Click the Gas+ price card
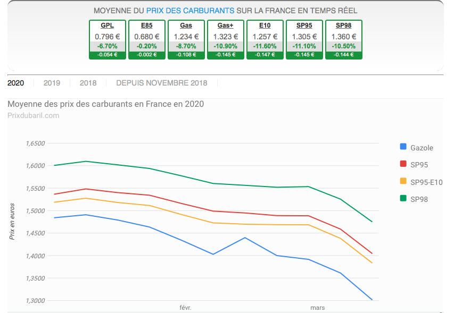454x313 pixels. (x=225, y=40)
